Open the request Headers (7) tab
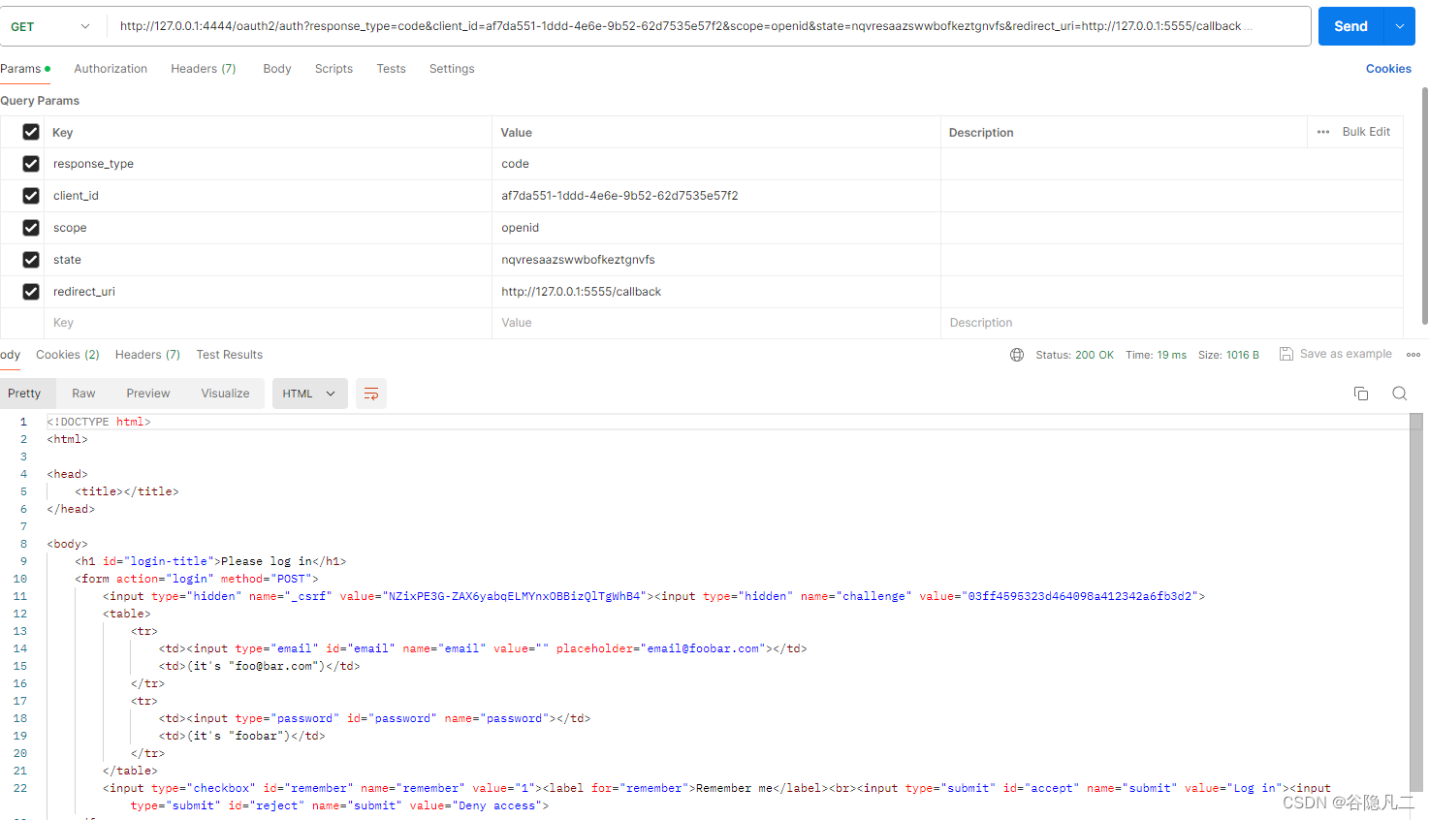1429x820 pixels. point(204,69)
